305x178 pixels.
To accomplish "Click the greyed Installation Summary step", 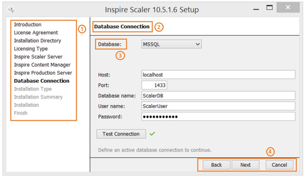I will [38, 97].
